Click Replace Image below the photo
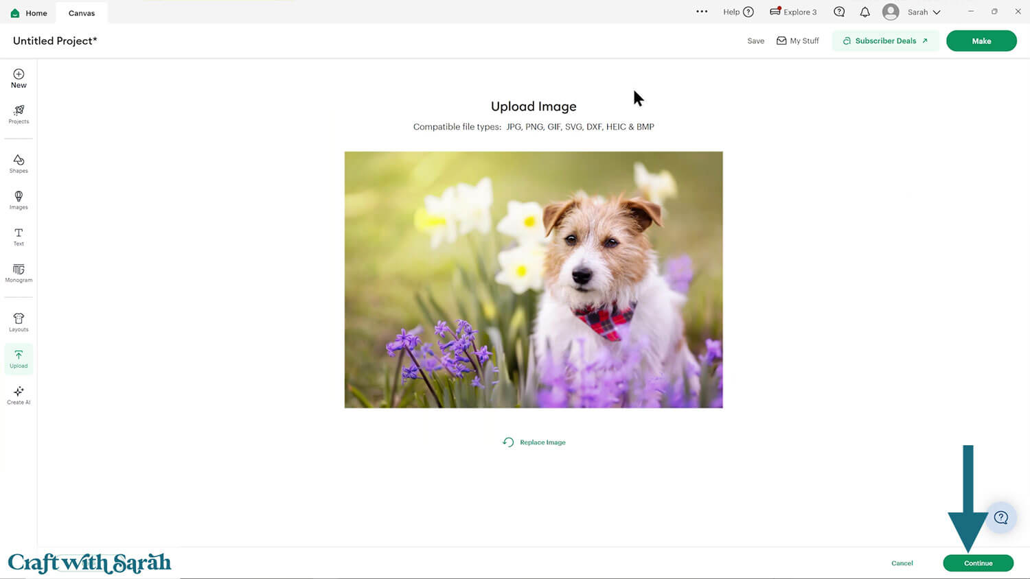Screen dimensions: 1030x579 tap(534, 442)
